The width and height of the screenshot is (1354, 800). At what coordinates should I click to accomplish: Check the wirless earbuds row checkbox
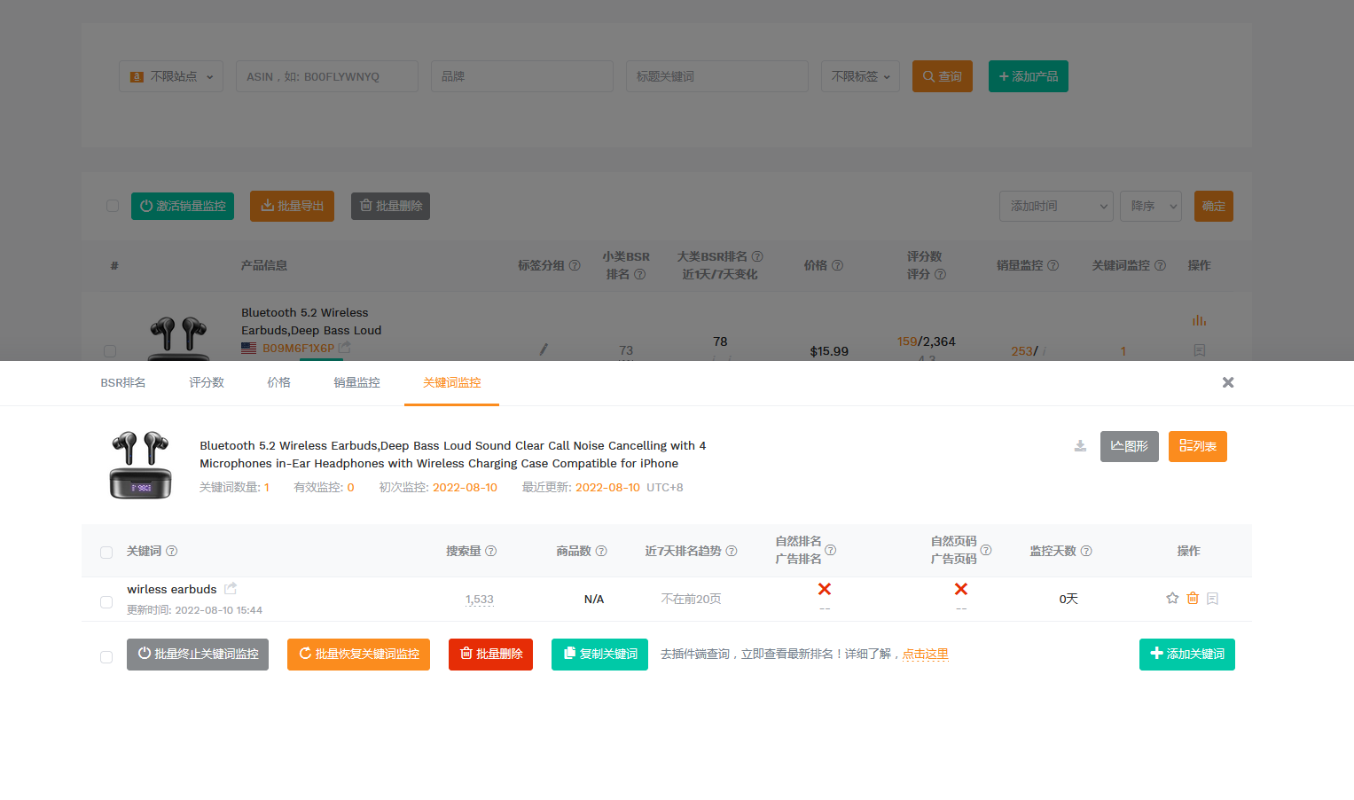106,602
